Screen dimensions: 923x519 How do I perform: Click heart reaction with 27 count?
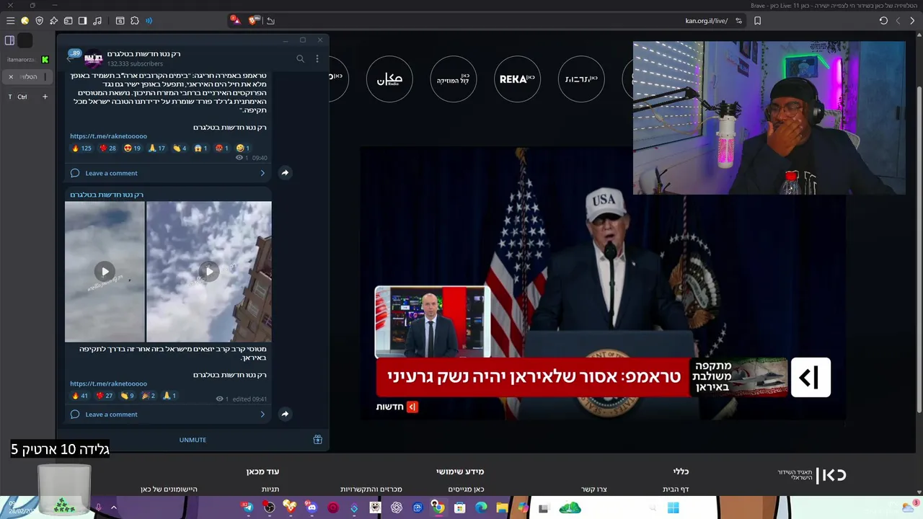[x=105, y=396]
